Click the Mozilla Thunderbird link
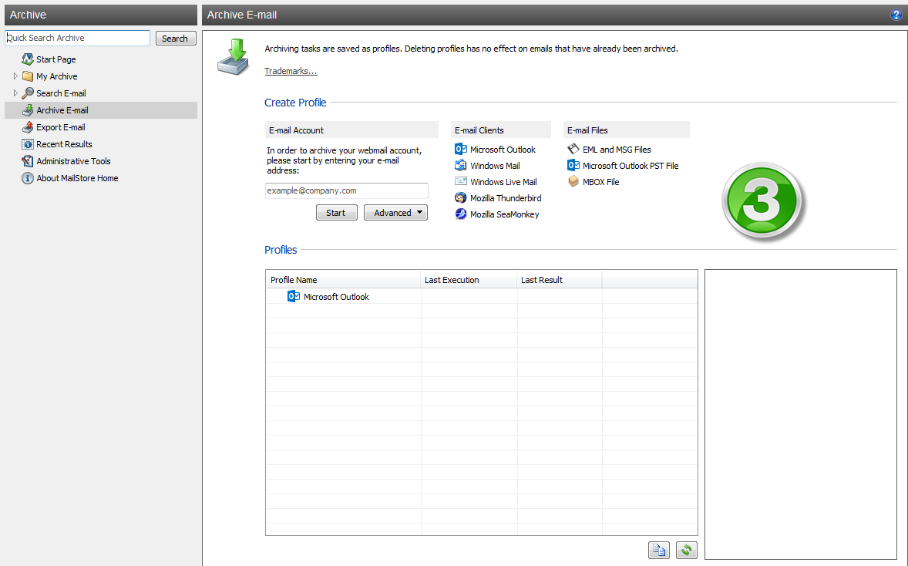This screenshot has width=908, height=566. coord(506,198)
